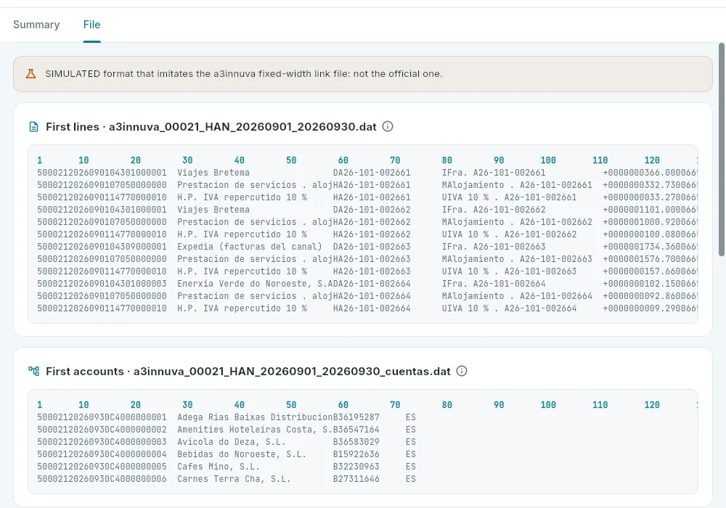
Task: Click First accounts file heading
Action: [248, 371]
